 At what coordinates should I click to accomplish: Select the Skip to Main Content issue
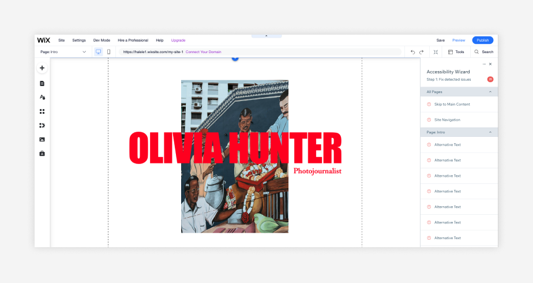tap(459, 105)
